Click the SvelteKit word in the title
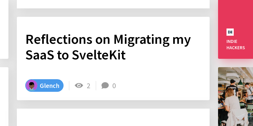Image resolution: width=253 pixels, height=126 pixels. pyautogui.click(x=99, y=55)
